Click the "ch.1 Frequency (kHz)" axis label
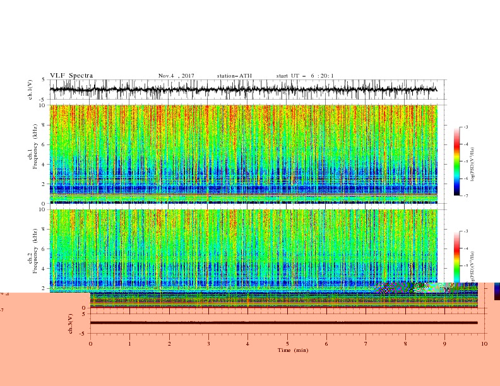This screenshot has height=386, width=500. click(33, 147)
